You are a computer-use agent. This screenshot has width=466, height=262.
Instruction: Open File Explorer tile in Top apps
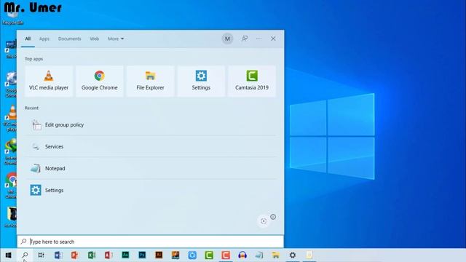coord(151,81)
